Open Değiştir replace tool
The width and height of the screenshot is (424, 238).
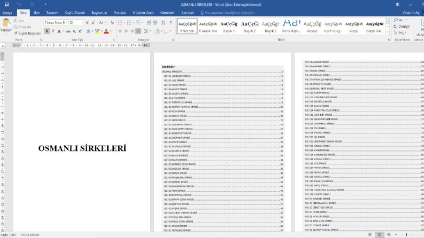click(402, 26)
